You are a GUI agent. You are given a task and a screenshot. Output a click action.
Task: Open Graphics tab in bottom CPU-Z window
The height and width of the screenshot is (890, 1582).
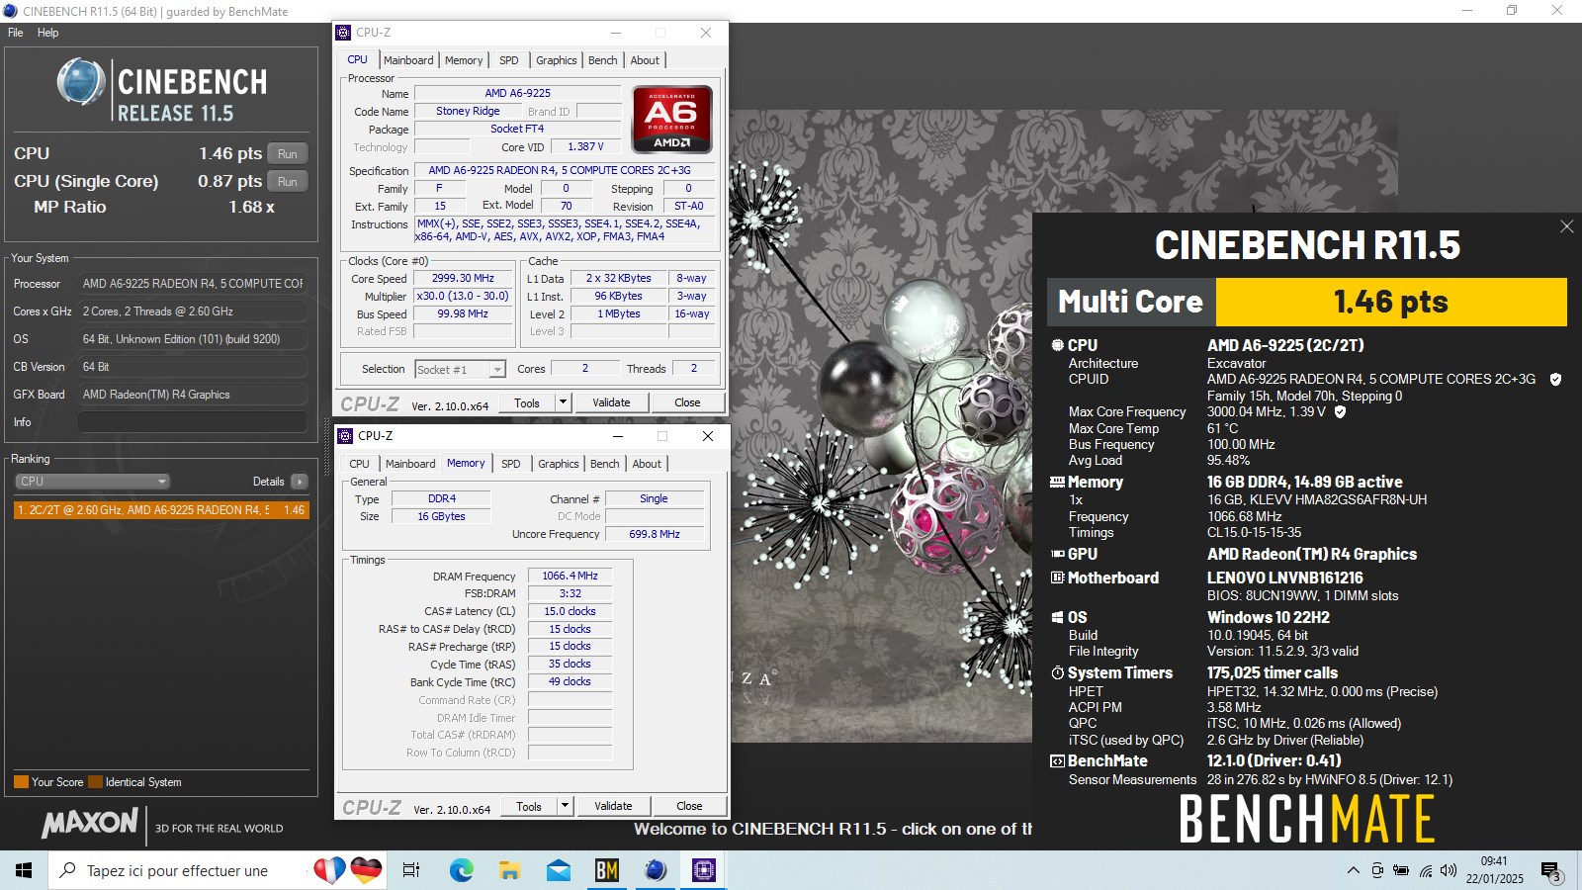559,464
